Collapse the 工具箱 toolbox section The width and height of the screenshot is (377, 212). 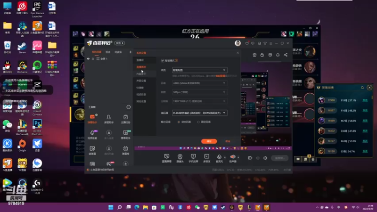[x=128, y=107]
